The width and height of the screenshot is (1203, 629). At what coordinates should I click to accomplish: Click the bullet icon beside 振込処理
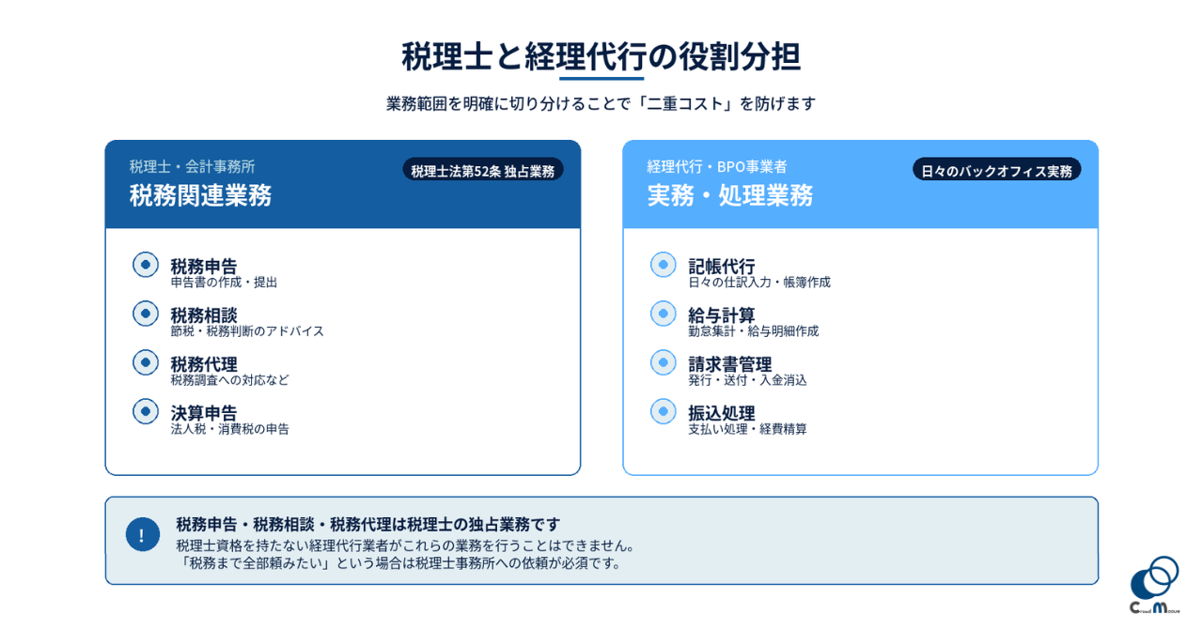click(664, 411)
